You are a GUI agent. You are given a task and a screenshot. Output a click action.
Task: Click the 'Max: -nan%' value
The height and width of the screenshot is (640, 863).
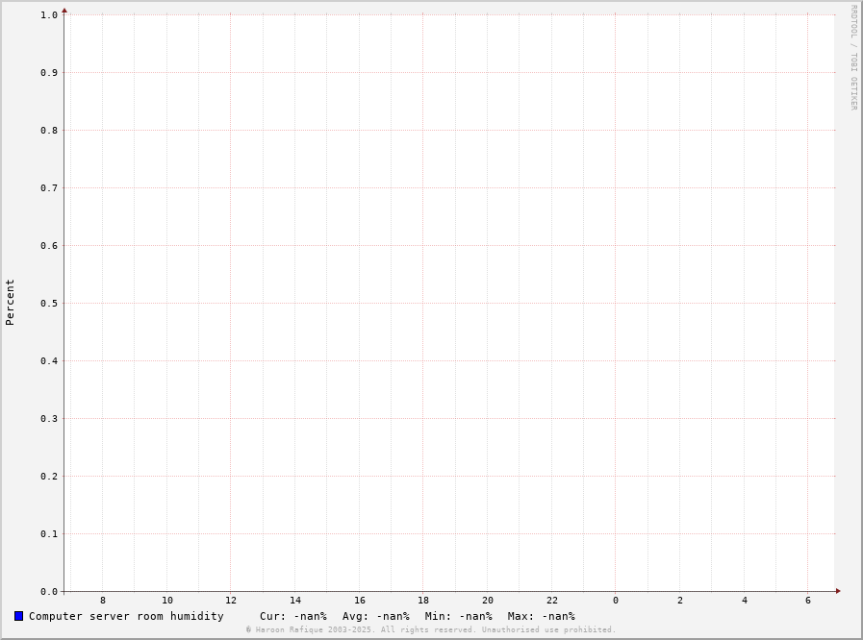pyautogui.click(x=541, y=616)
